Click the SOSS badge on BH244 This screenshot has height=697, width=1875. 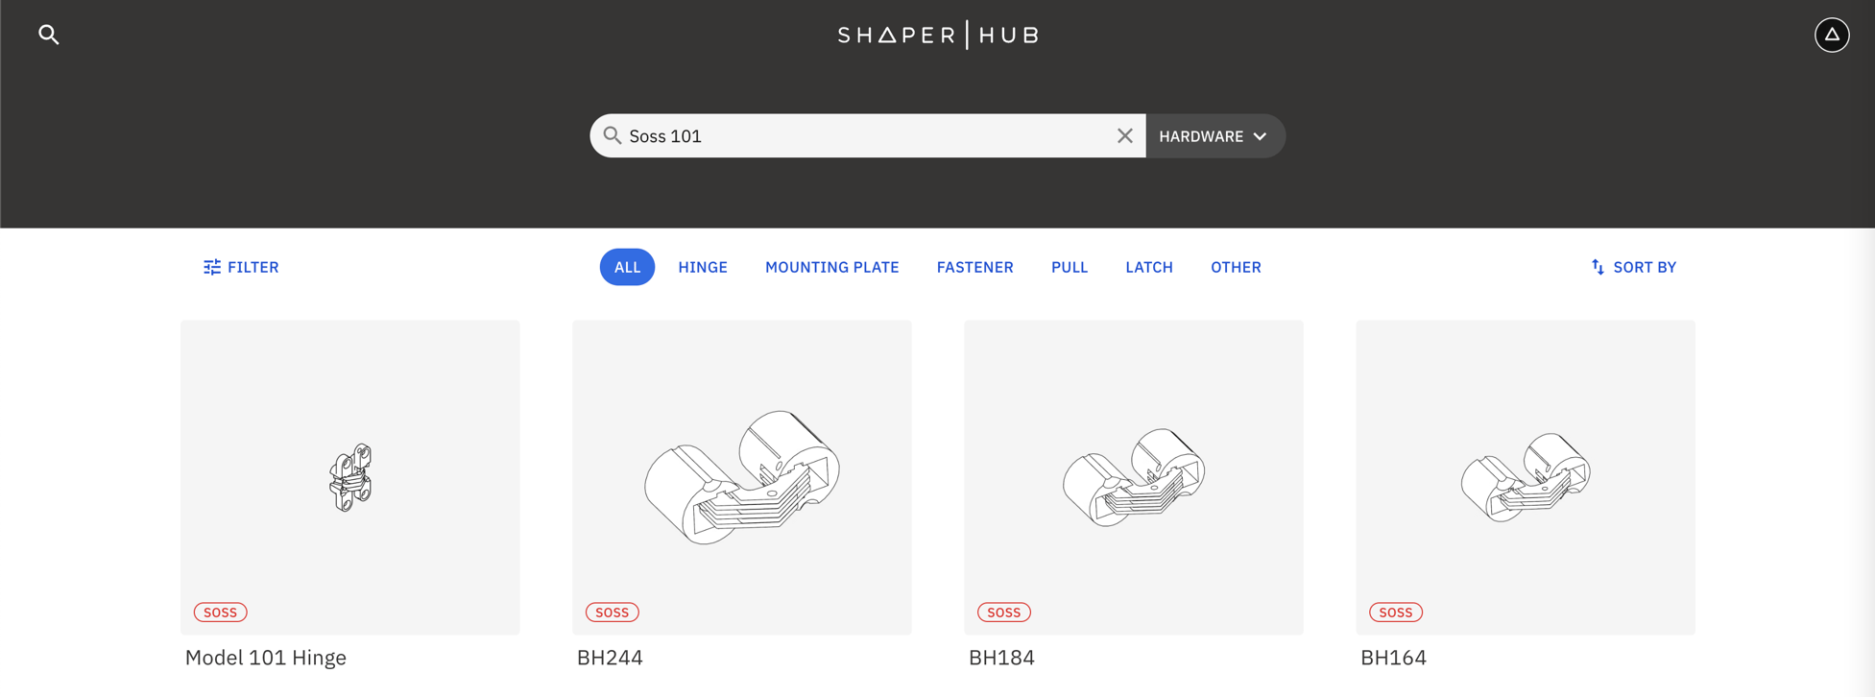(612, 613)
